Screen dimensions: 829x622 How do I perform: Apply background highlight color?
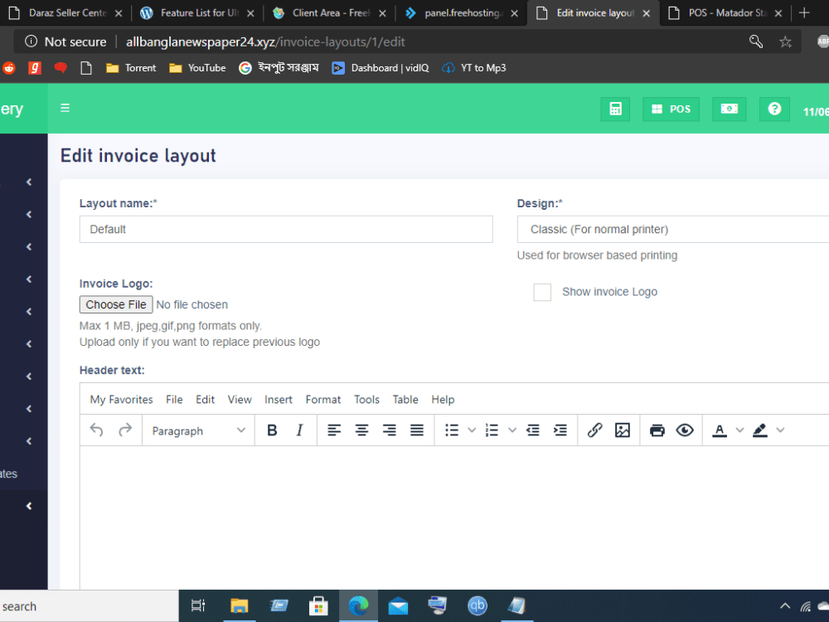(x=759, y=430)
